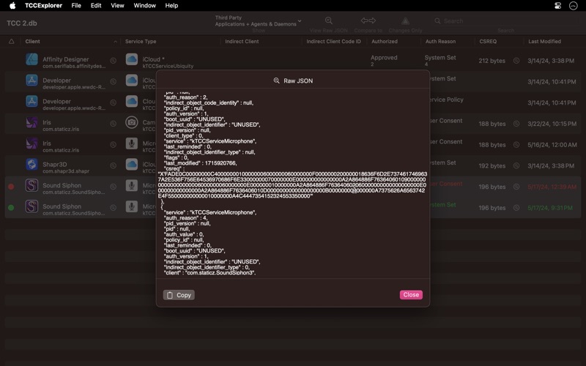The height and width of the screenshot is (366, 586).
Task: Click the Compare to arrows toolbar icon
Action: click(x=368, y=20)
